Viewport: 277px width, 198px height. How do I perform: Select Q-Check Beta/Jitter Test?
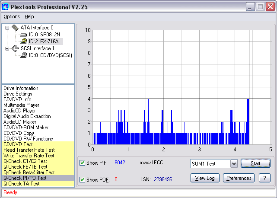[x=38, y=172]
